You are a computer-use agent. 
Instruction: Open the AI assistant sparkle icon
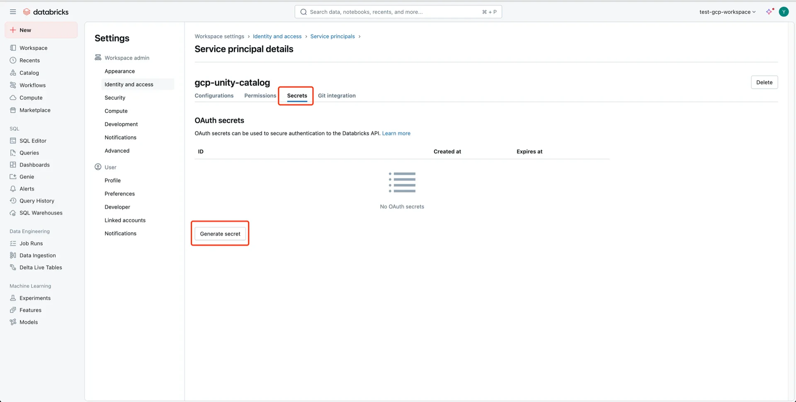pos(770,12)
